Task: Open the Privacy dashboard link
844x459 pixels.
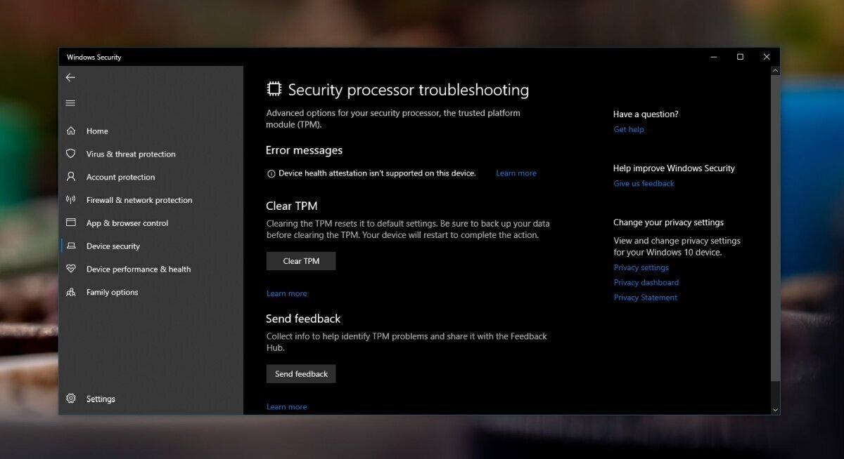Action: 646,282
